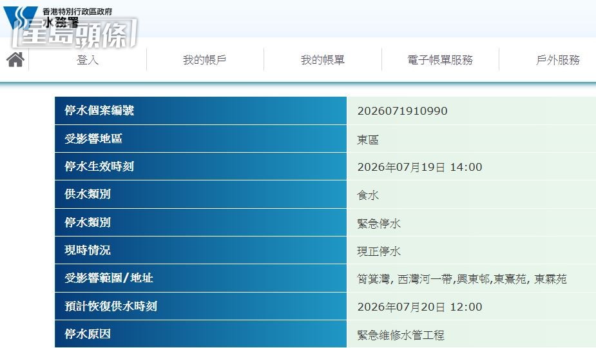Open the 我的帳戶 menu item
Image resolution: width=596 pixels, height=348 pixels.
pos(204,60)
